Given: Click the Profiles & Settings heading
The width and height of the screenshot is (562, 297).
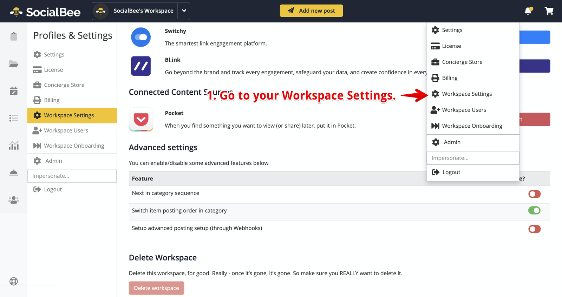Looking at the screenshot, I should (73, 35).
